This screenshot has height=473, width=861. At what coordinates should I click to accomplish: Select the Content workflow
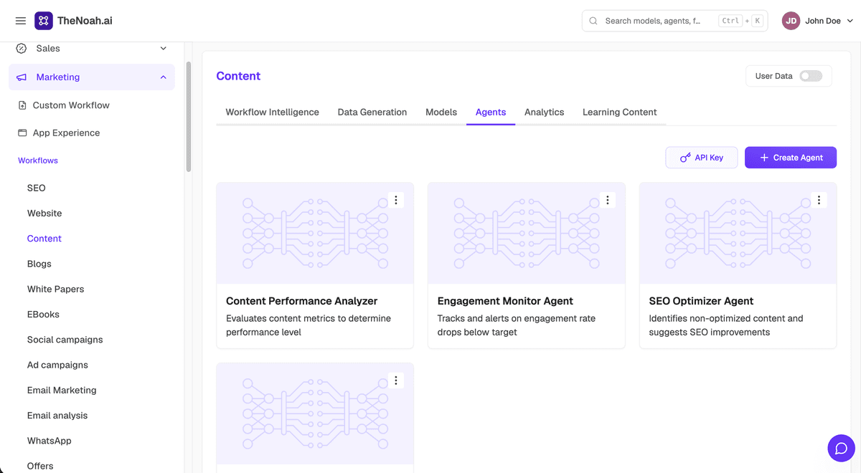(x=44, y=239)
